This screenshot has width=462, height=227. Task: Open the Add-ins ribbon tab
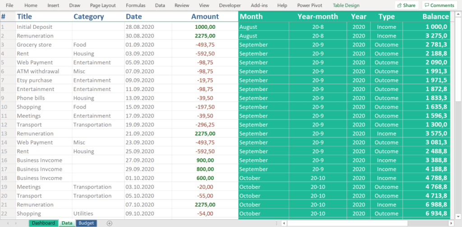(x=259, y=5)
